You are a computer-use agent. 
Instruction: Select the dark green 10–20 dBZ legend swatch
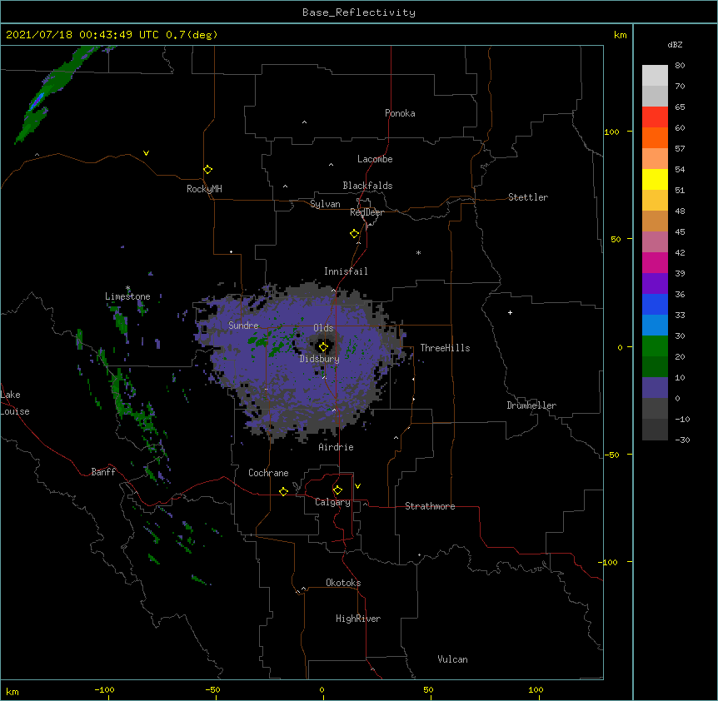pyautogui.click(x=655, y=367)
